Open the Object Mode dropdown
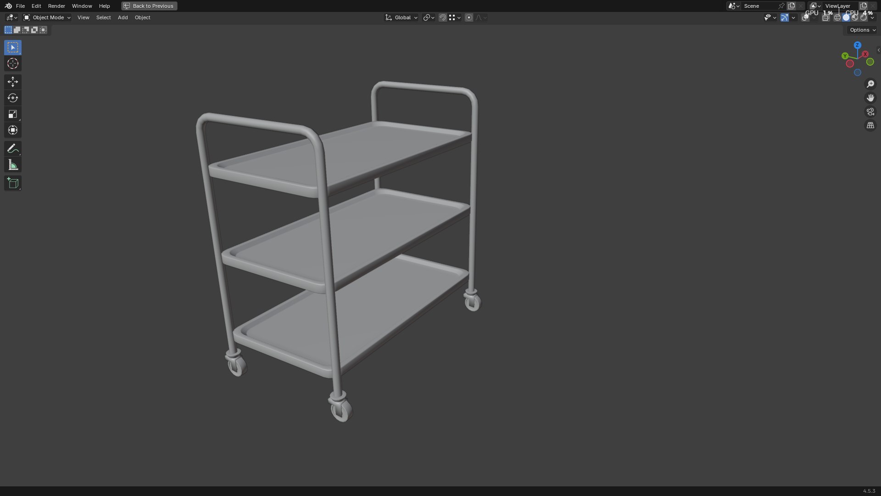Viewport: 881px width, 496px height. click(x=47, y=17)
